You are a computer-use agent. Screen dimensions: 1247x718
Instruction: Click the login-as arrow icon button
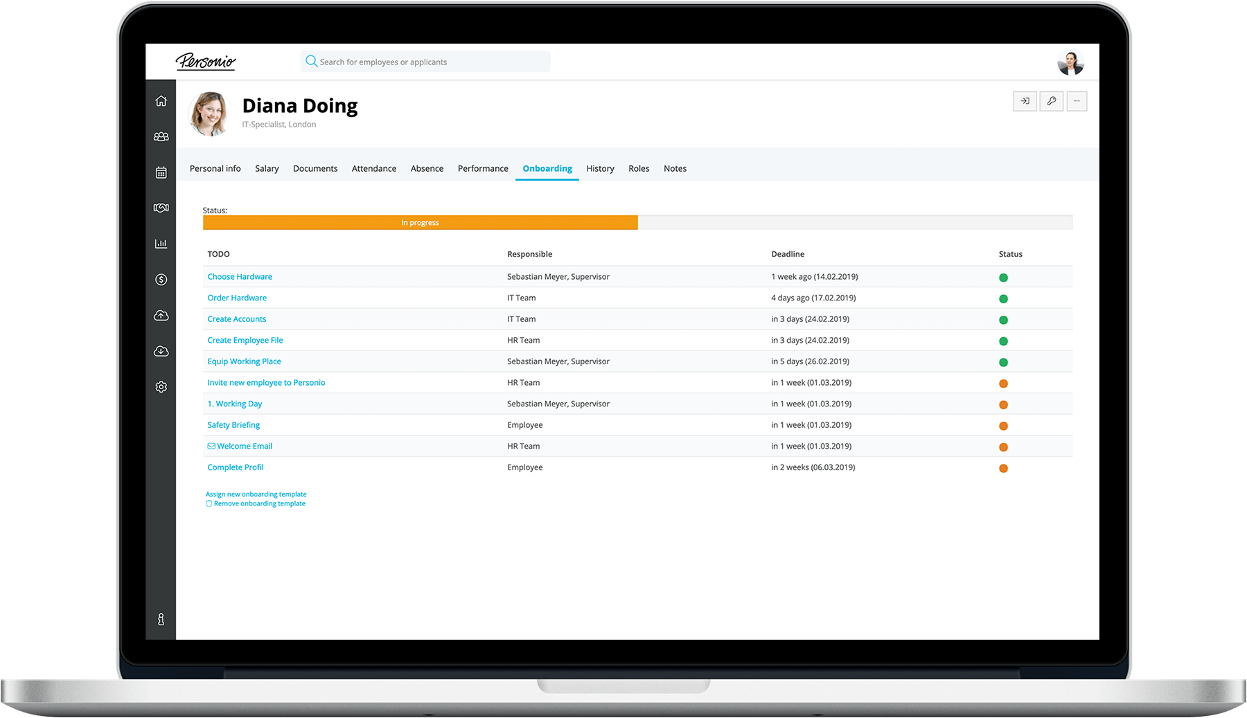click(x=1025, y=101)
